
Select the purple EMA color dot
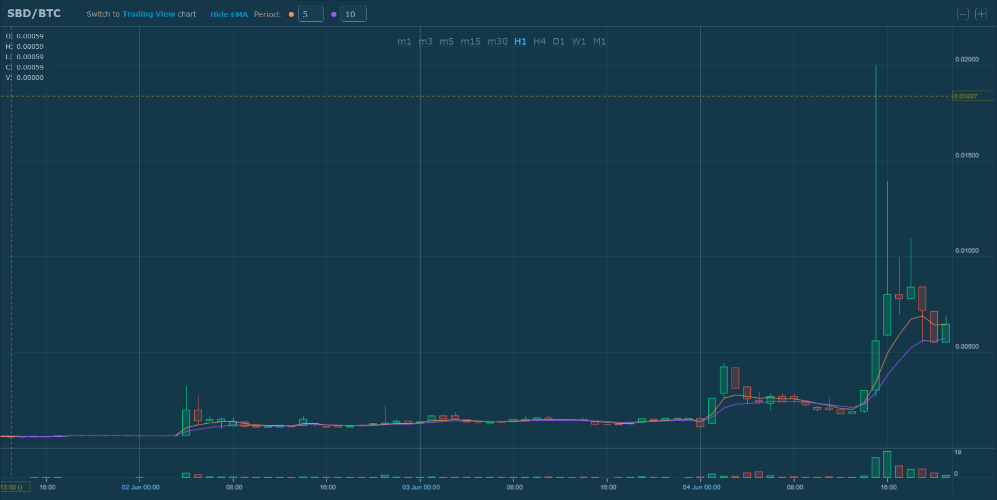(334, 15)
